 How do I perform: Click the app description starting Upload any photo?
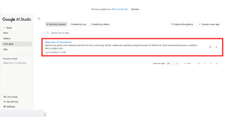[x=121, y=47]
